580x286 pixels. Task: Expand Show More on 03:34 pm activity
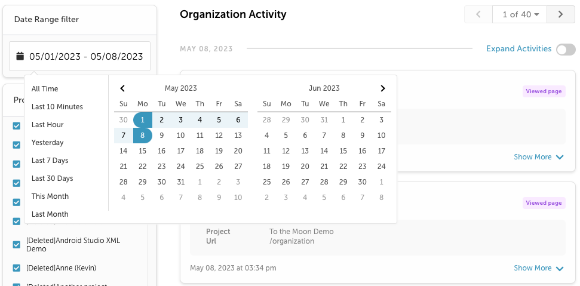(x=539, y=268)
